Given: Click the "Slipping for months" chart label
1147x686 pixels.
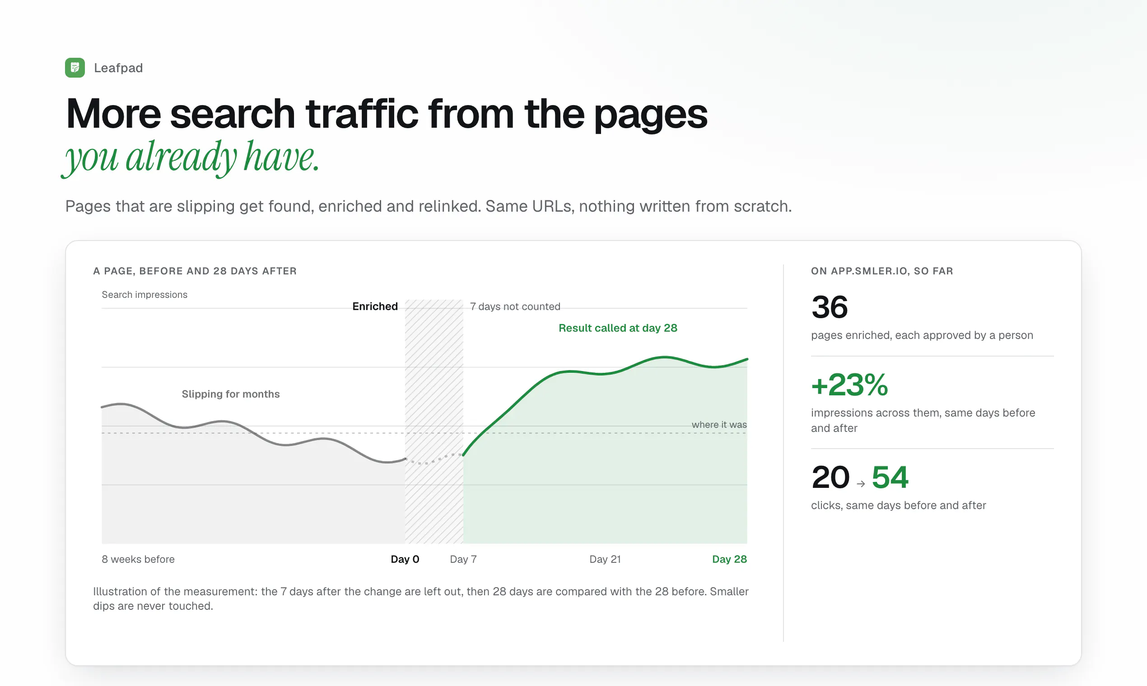Looking at the screenshot, I should pos(231,394).
